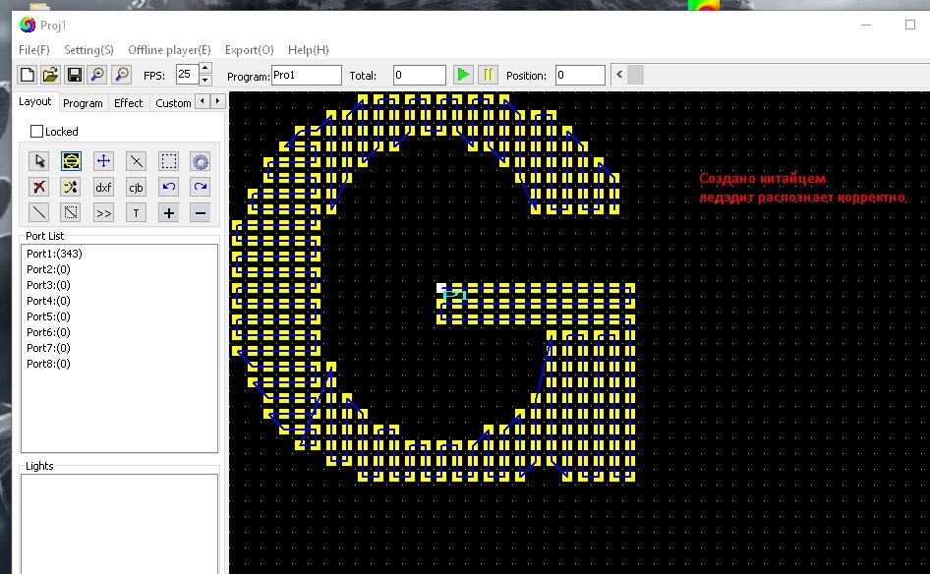
Task: Open the Setting(S) menu
Action: coord(88,50)
